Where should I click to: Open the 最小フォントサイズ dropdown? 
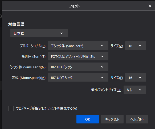[x=135, y=90]
